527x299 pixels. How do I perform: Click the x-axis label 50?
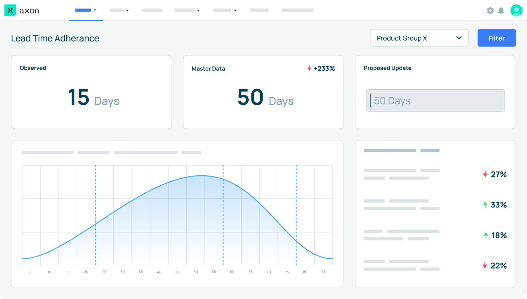(x=196, y=272)
